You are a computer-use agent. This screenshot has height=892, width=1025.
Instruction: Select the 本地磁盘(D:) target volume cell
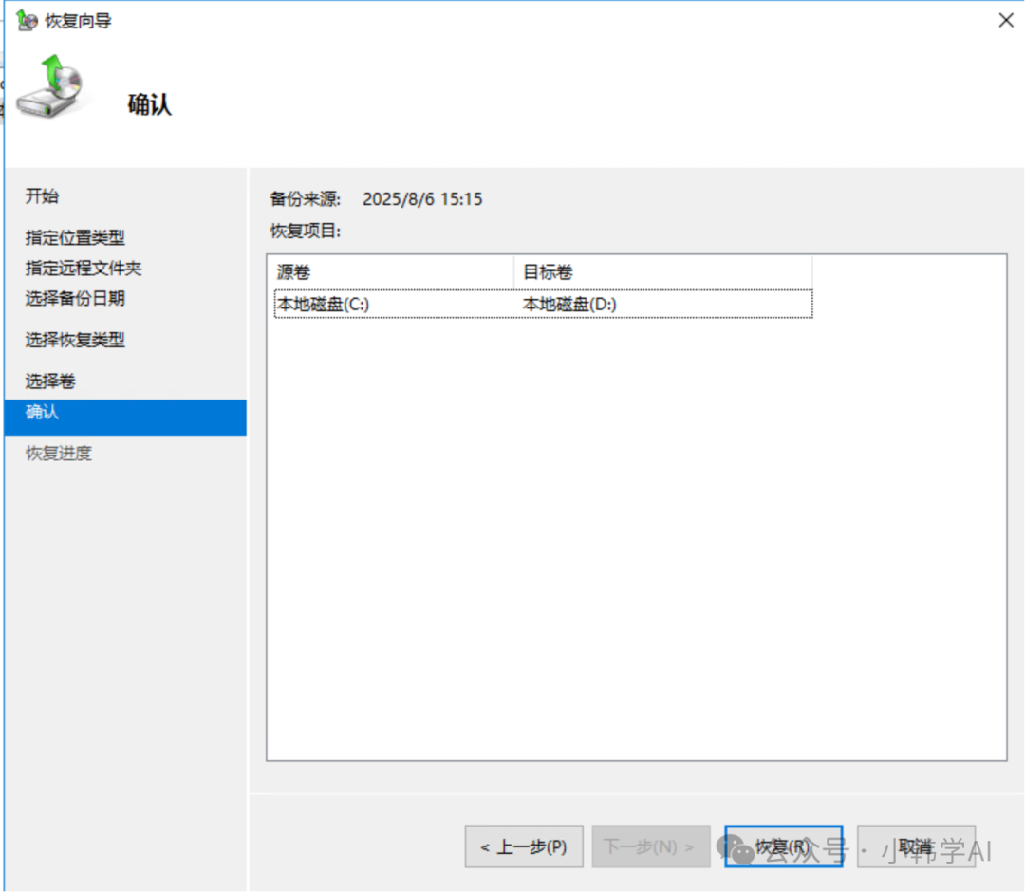569,305
